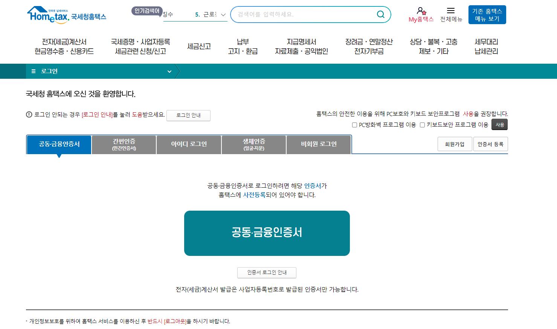Switch to 간편인증(민간인증서) tab
Image resolution: width=557 pixels, height=329 pixels.
[124, 144]
